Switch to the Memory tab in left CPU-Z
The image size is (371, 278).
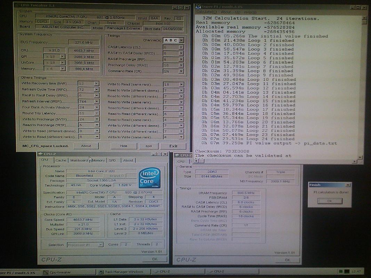tap(98, 160)
